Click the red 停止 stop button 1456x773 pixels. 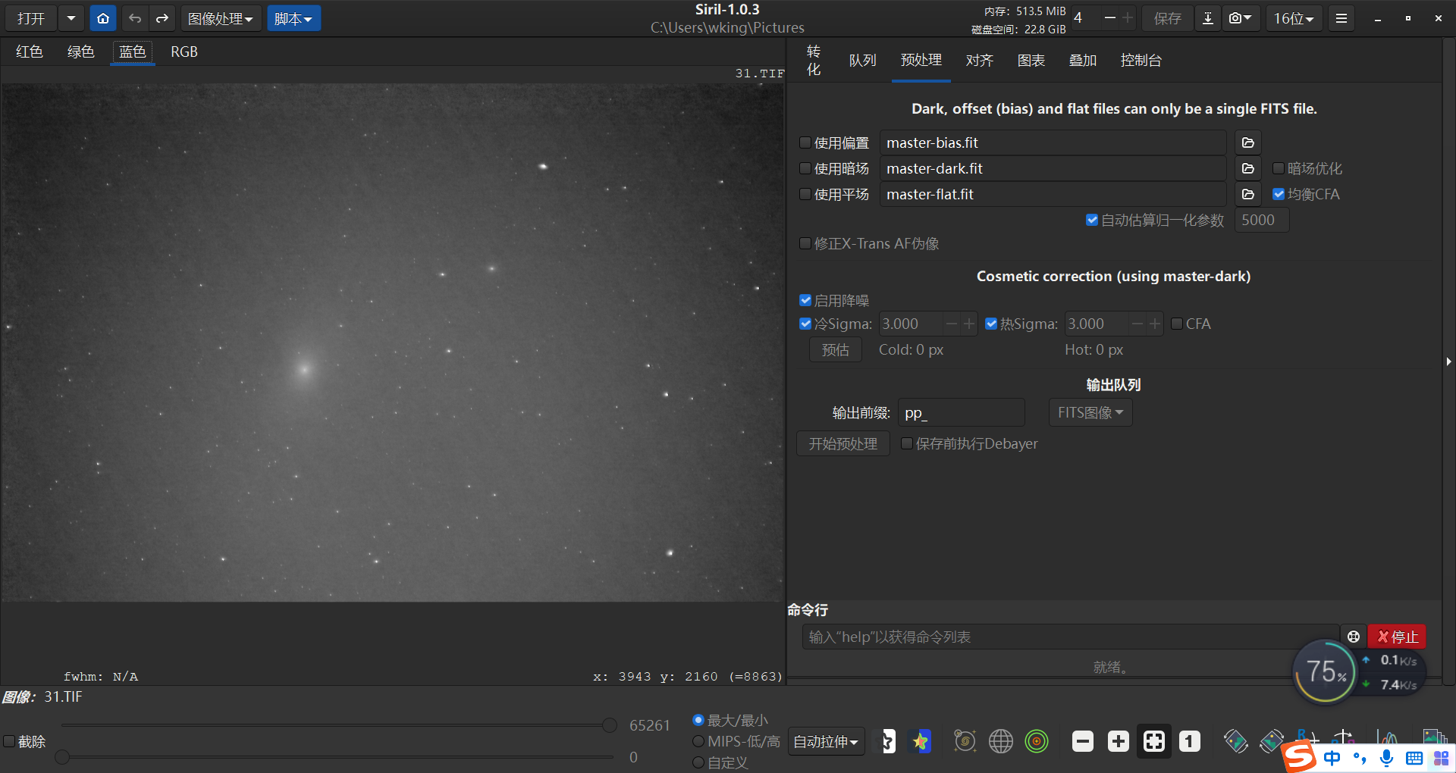[1398, 637]
